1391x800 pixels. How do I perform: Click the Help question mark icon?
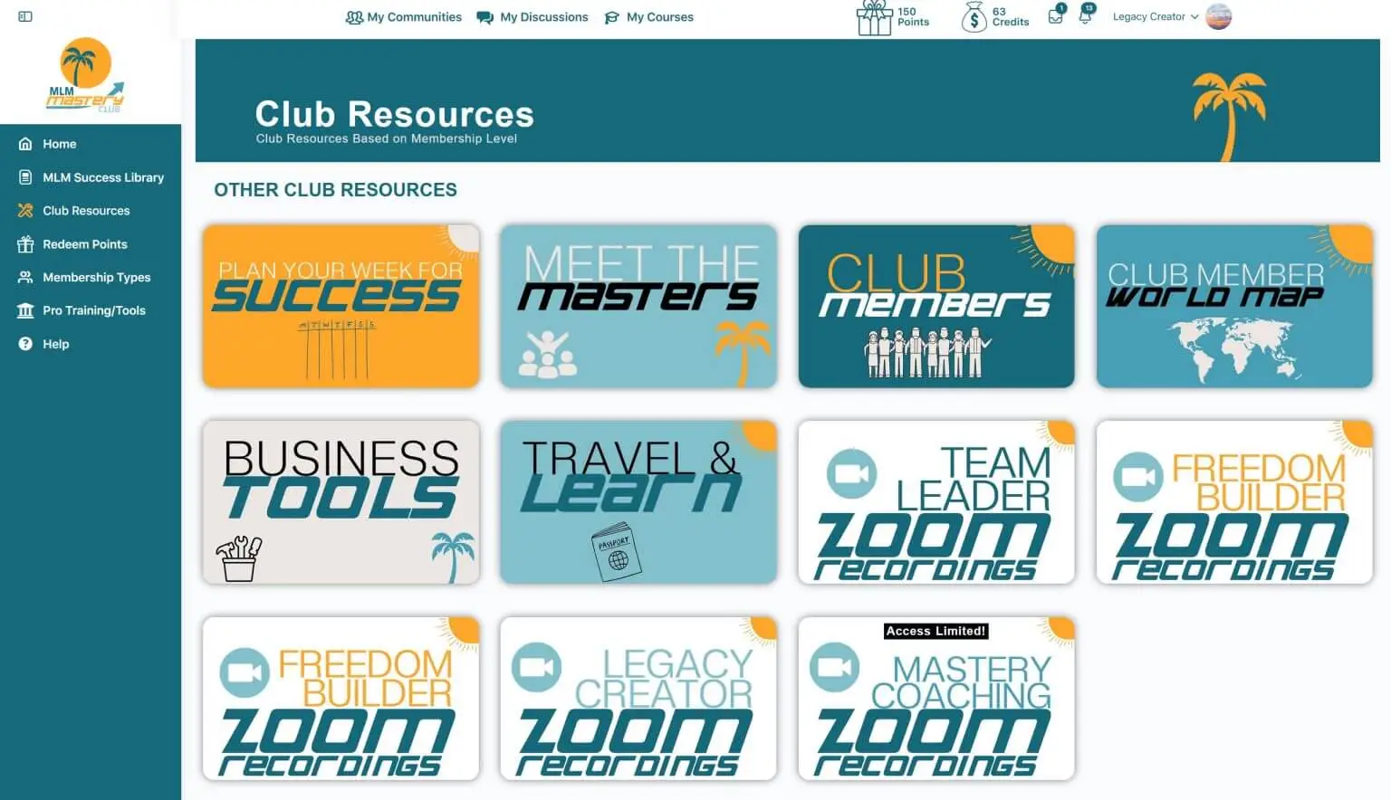(25, 344)
